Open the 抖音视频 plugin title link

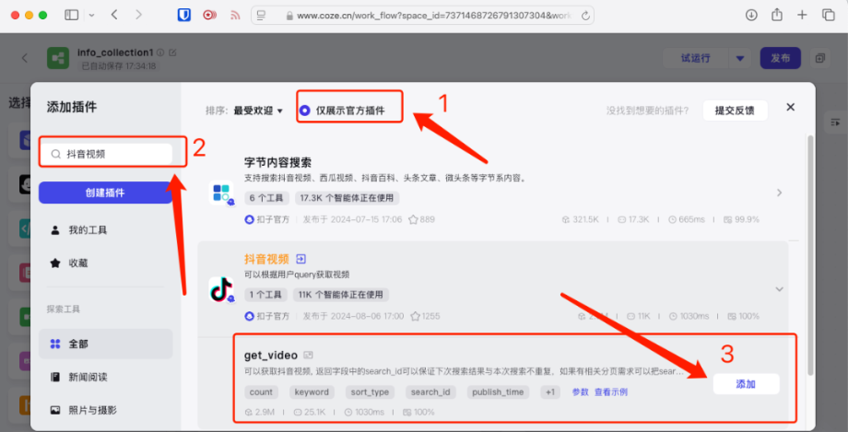tap(266, 259)
